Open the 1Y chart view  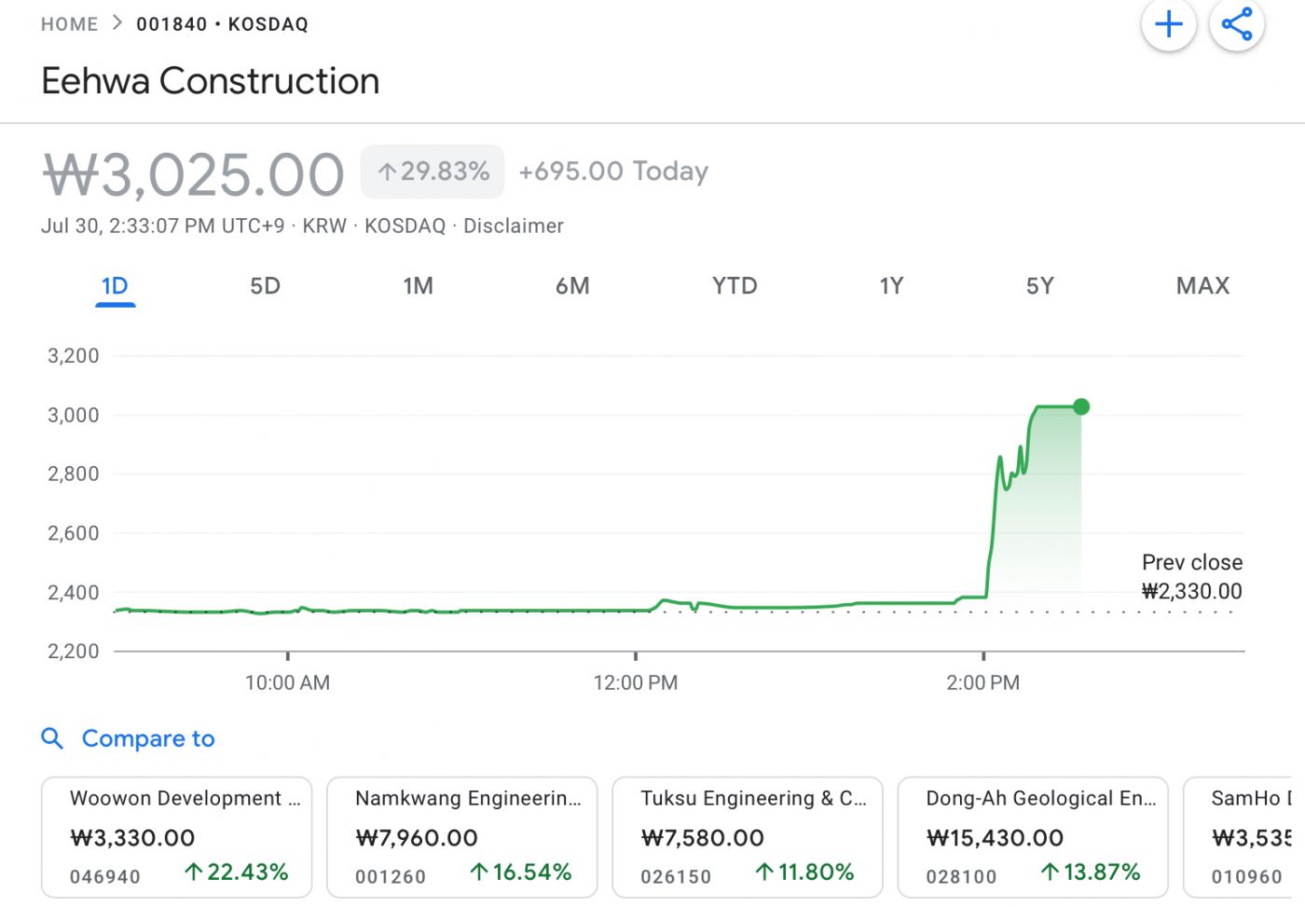(891, 286)
